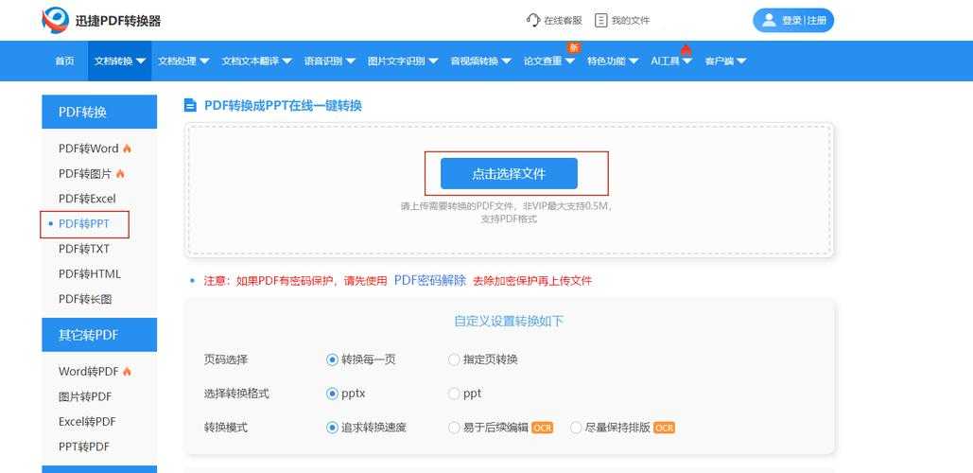Open Word转PDF in sidebar
The width and height of the screenshot is (973, 473).
pyautogui.click(x=88, y=371)
